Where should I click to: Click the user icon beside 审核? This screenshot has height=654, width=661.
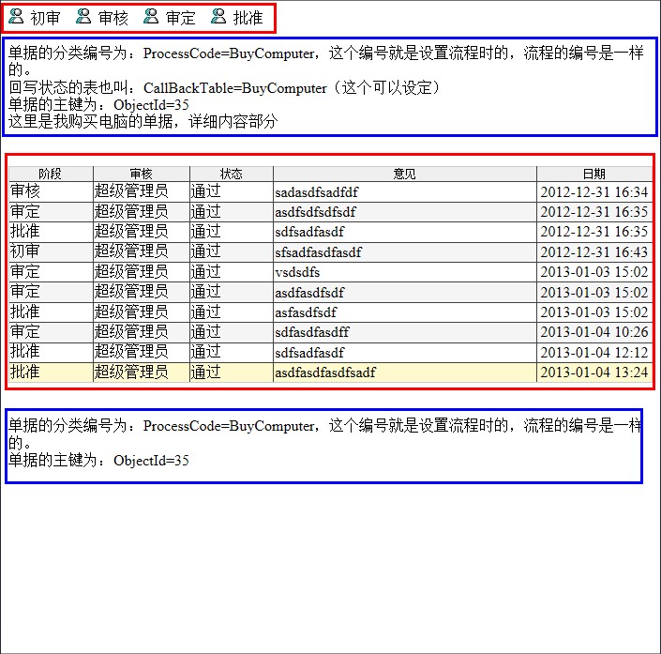83,16
